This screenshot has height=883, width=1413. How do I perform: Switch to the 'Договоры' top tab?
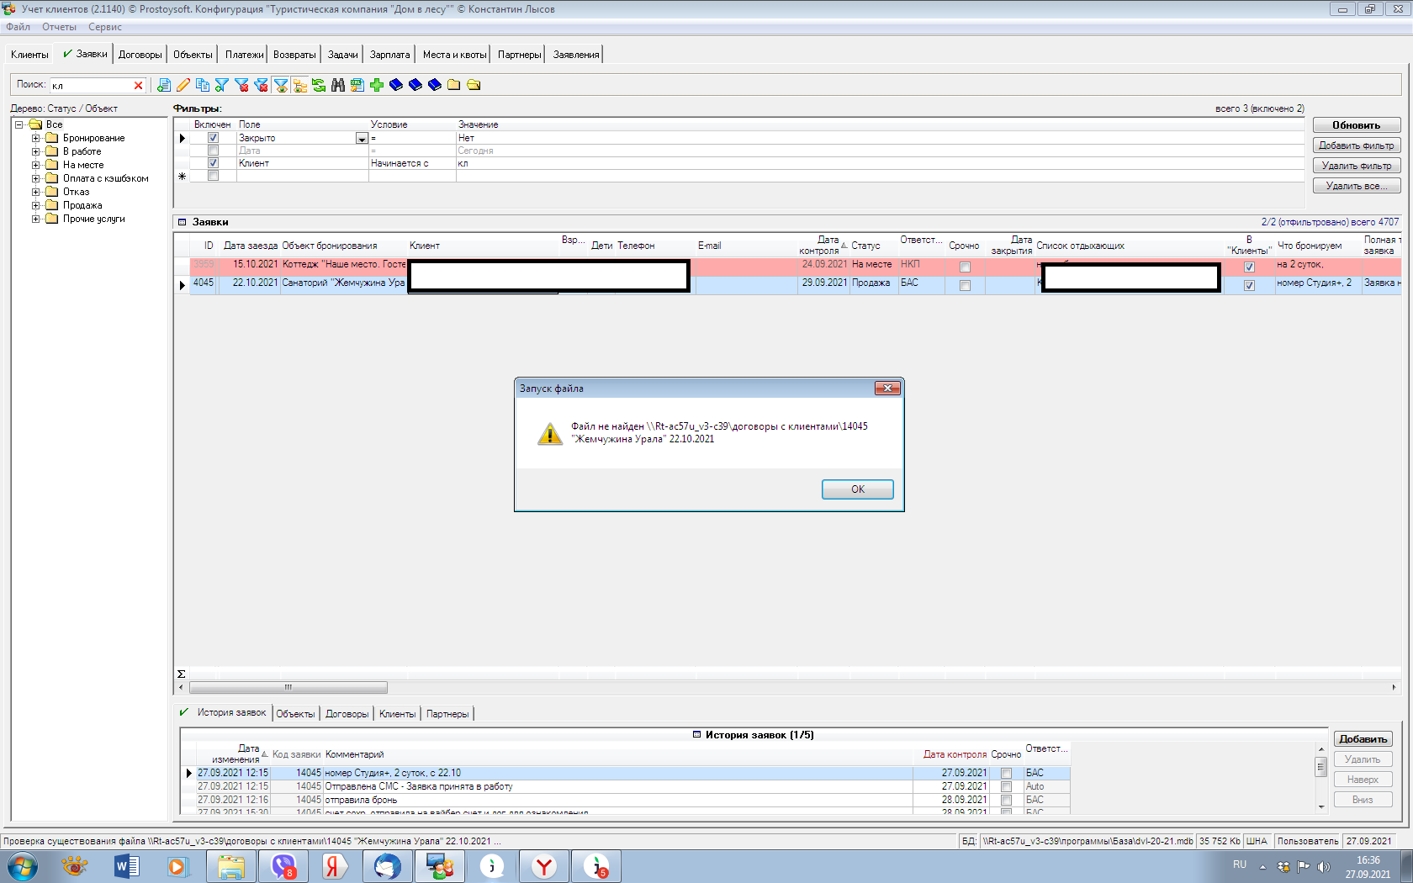tap(140, 55)
